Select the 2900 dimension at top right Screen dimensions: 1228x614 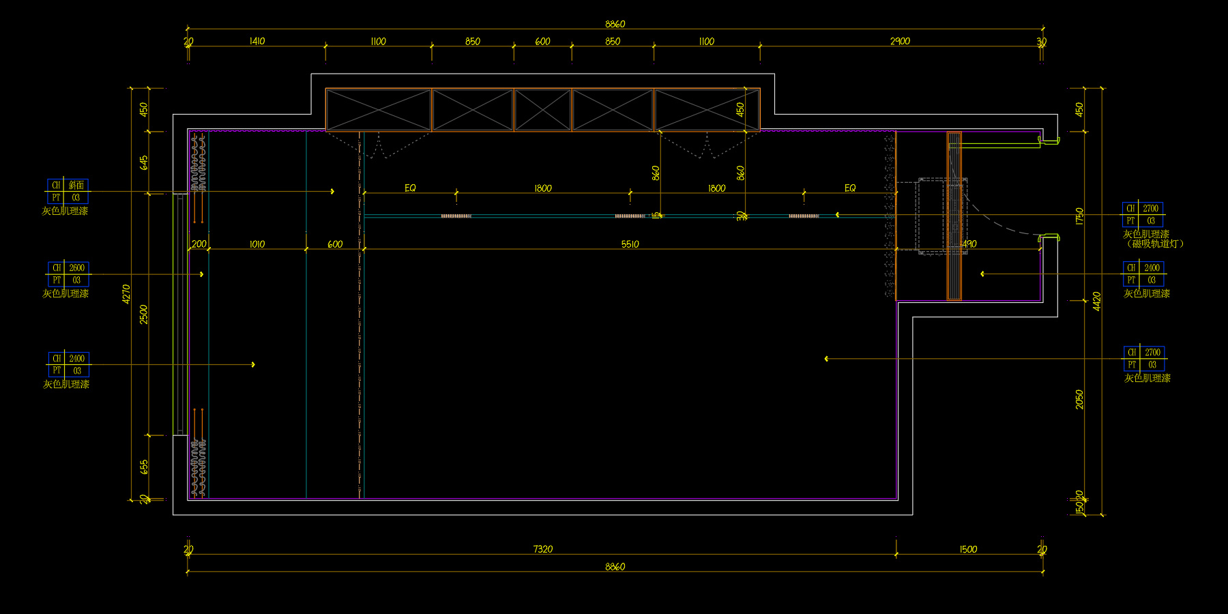click(900, 42)
